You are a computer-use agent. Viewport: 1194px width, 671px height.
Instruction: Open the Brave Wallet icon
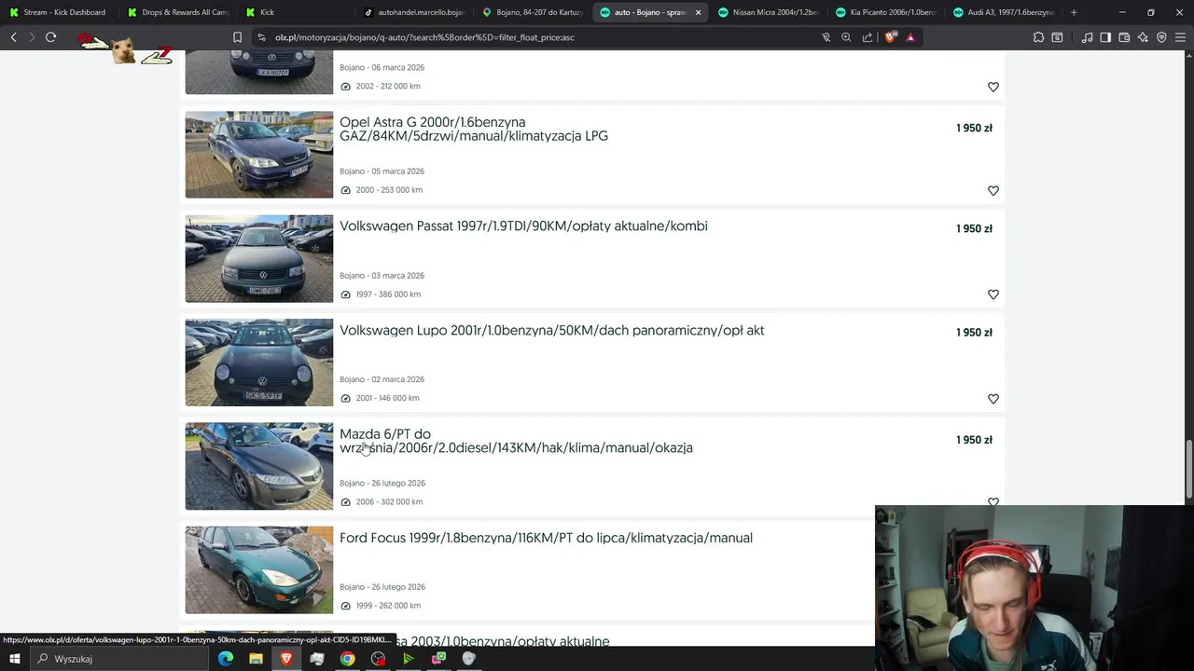pyautogui.click(x=1124, y=37)
